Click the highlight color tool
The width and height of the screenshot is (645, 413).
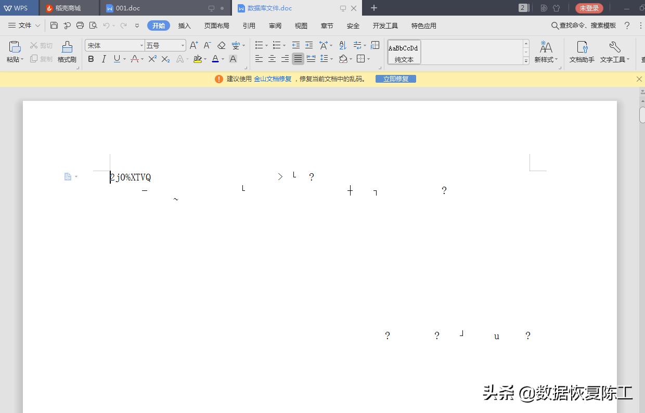coord(198,59)
